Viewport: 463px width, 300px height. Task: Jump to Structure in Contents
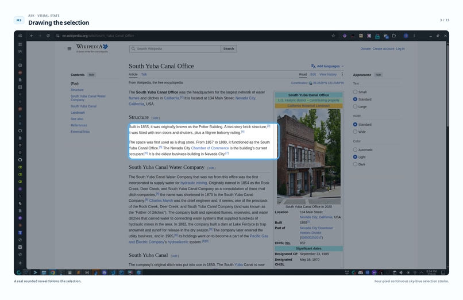click(77, 90)
